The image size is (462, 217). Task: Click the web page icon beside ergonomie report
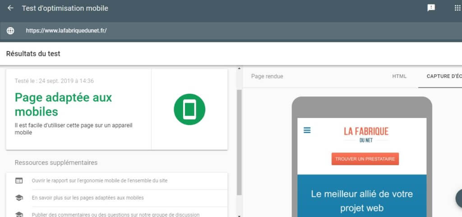click(x=19, y=181)
